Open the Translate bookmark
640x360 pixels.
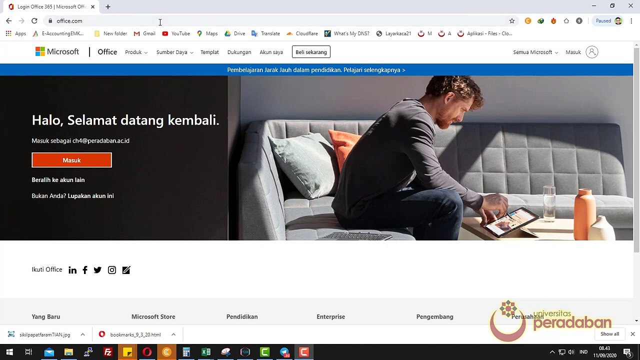pos(265,33)
